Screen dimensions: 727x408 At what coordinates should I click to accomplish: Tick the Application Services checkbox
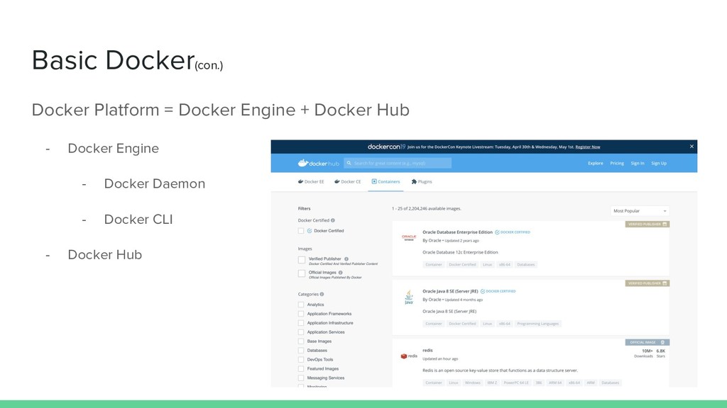301,332
